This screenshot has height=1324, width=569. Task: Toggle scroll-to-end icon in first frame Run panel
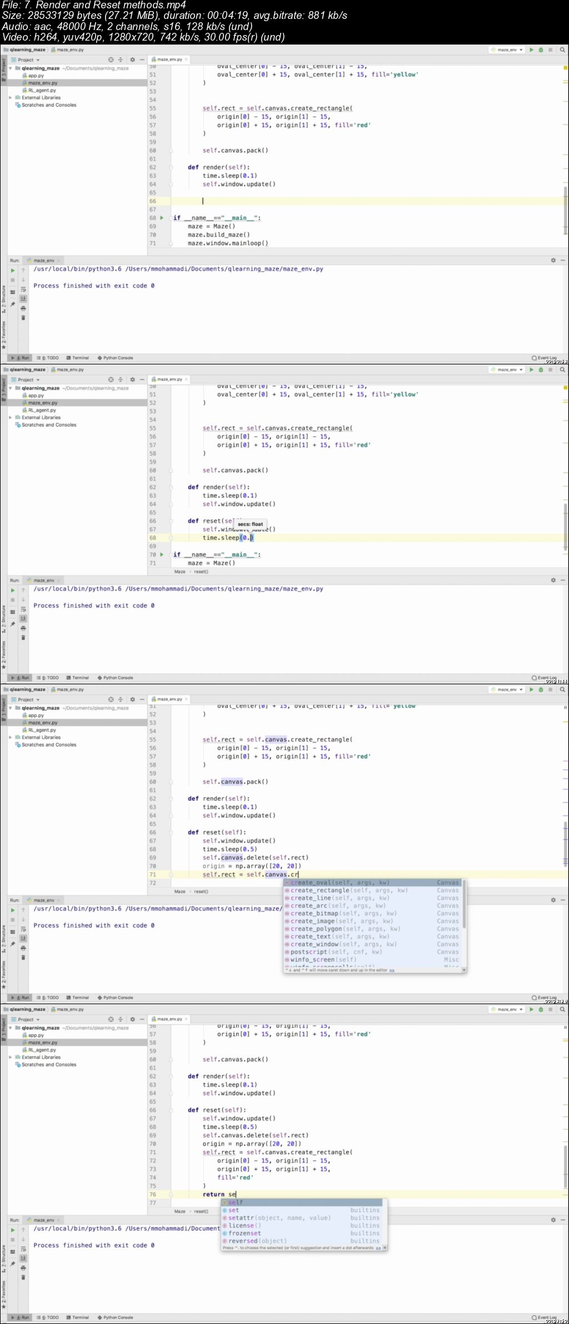pyautogui.click(x=23, y=299)
